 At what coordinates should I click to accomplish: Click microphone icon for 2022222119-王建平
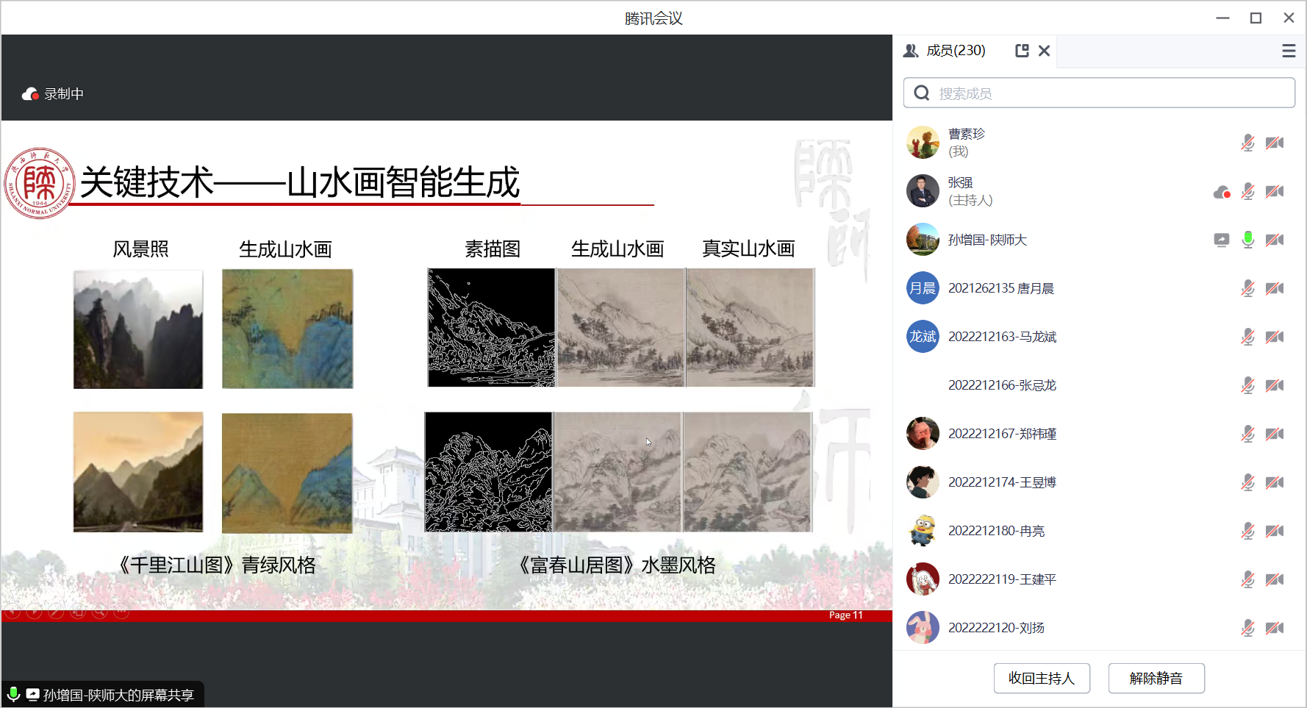1247,579
